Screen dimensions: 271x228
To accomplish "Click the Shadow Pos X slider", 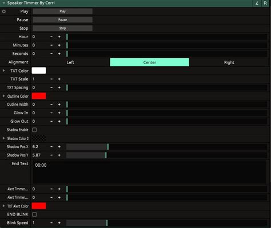I will click(x=167, y=147).
